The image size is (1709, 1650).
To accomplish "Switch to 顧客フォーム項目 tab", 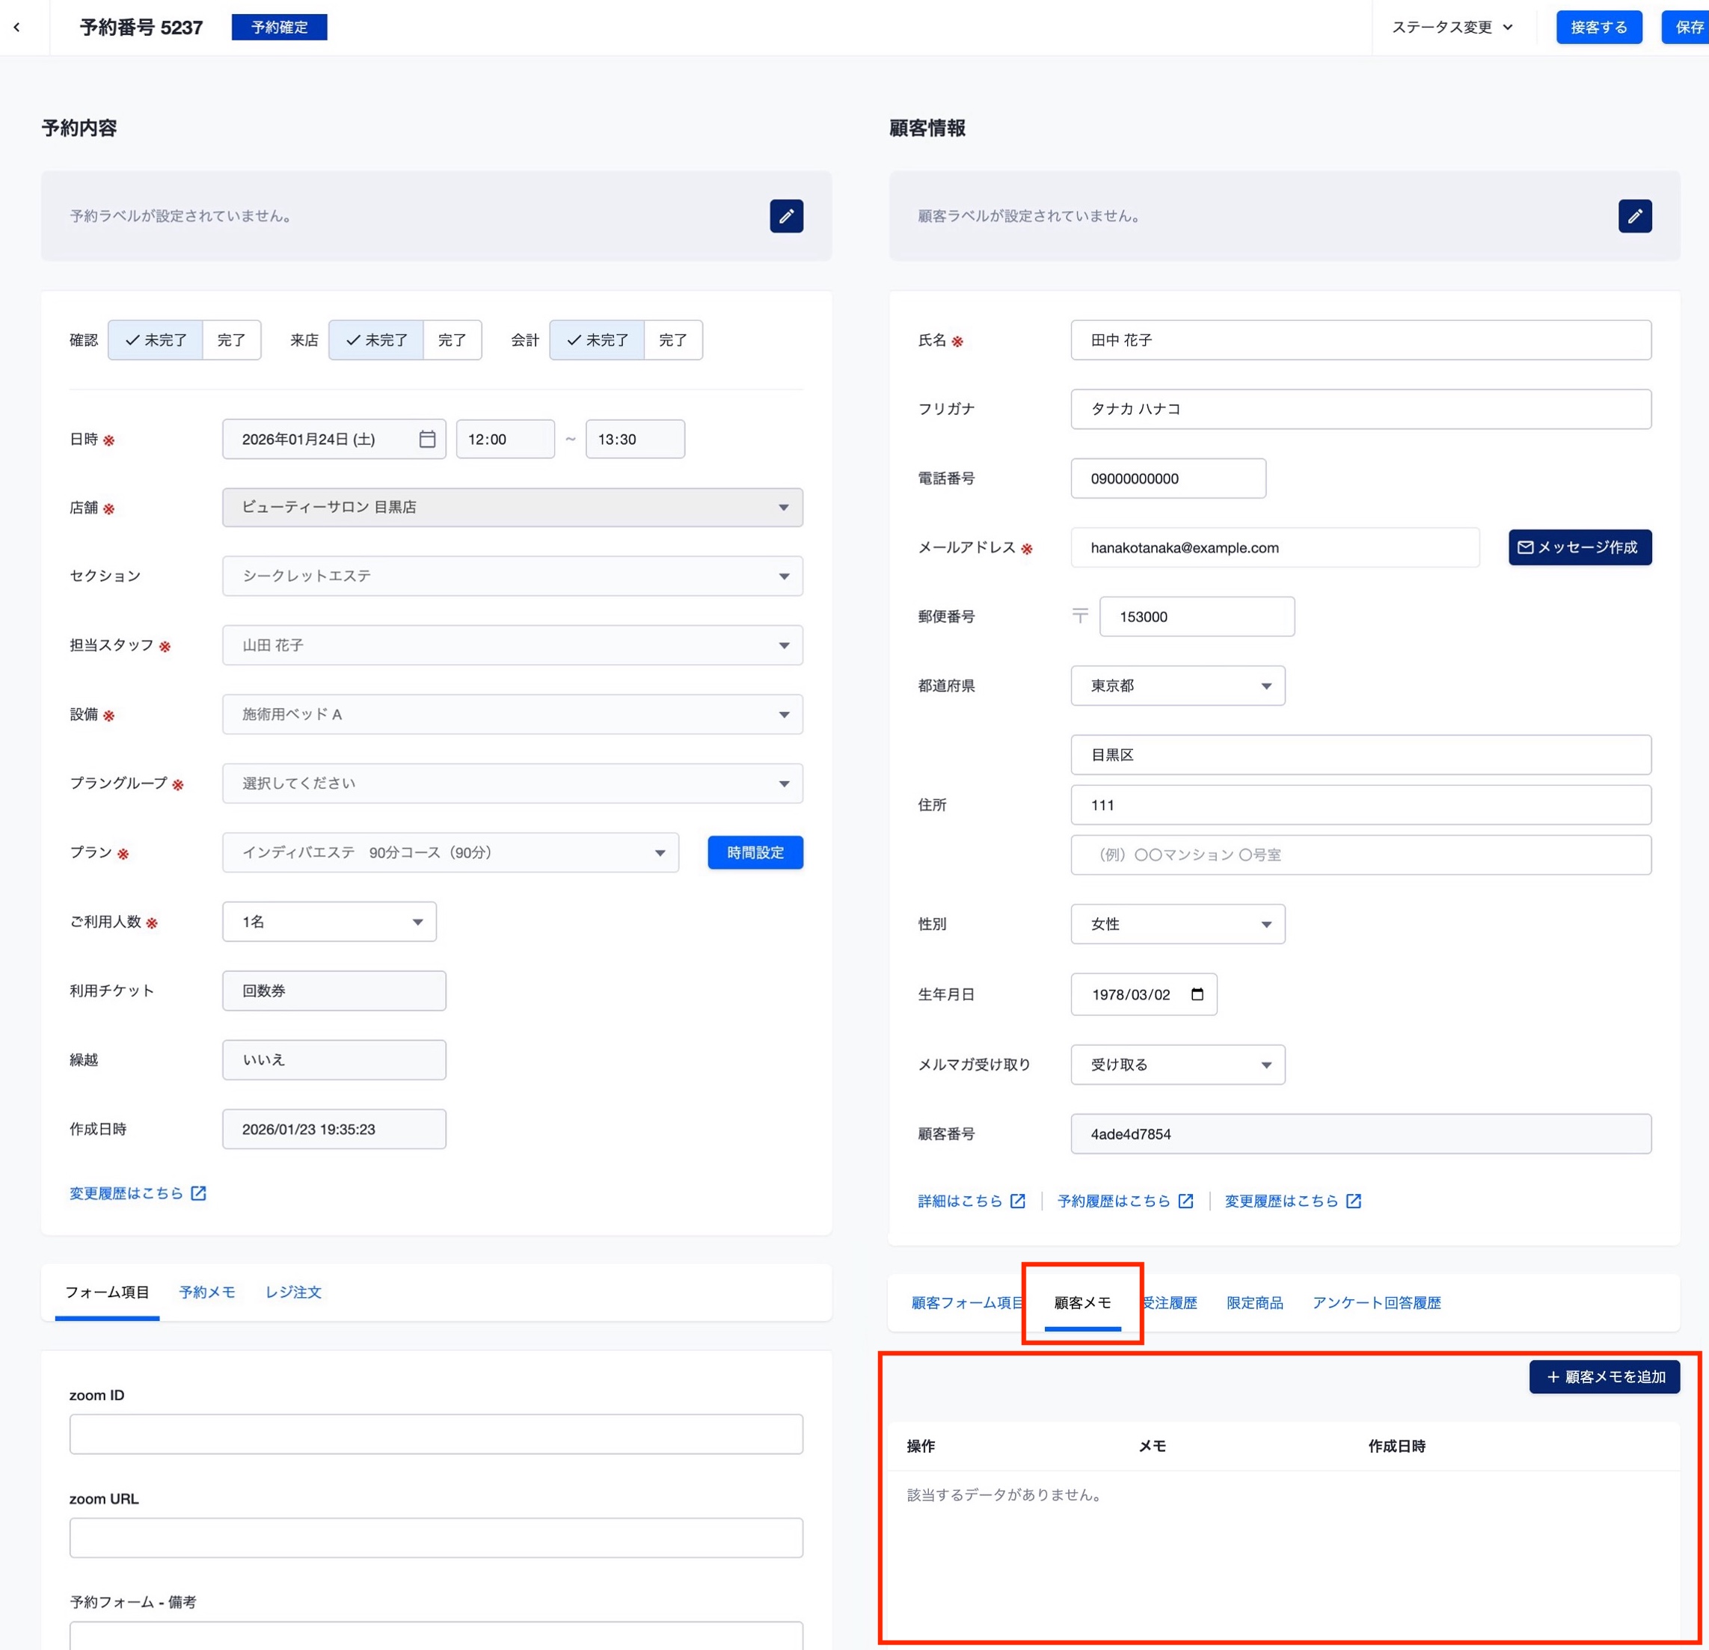I will (x=966, y=1302).
